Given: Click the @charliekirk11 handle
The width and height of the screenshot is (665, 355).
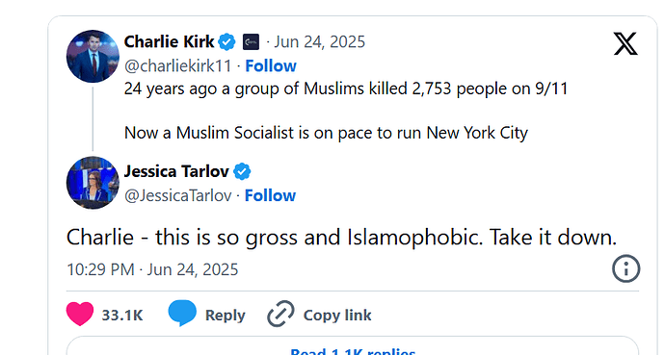Looking at the screenshot, I should 177,66.
